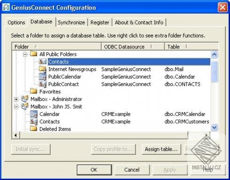Image resolution: width=230 pixels, height=180 pixels.
Task: Click the Apply button
Action: tap(170, 170)
